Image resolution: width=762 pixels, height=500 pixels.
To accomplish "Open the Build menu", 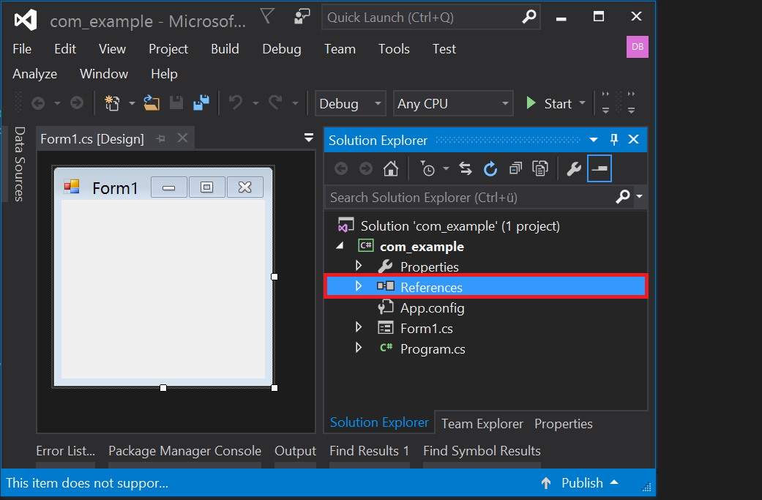I will 225,49.
